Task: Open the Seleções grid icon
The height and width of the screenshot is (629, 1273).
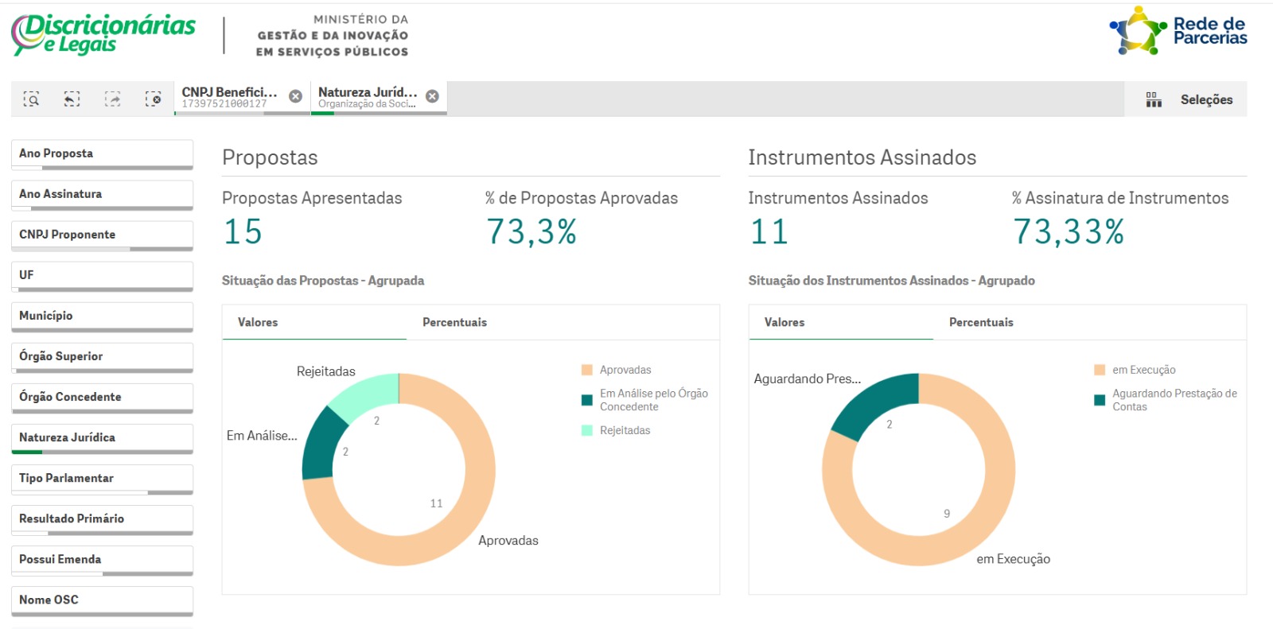Action: (x=1153, y=99)
